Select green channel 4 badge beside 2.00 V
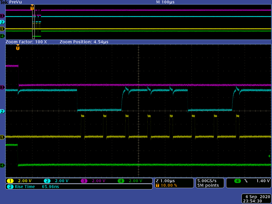The width and height of the screenshot is (272, 204). pyautogui.click(x=121, y=181)
